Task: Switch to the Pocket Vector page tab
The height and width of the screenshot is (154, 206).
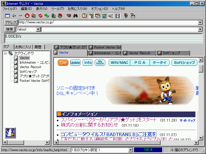Action: click(104, 47)
